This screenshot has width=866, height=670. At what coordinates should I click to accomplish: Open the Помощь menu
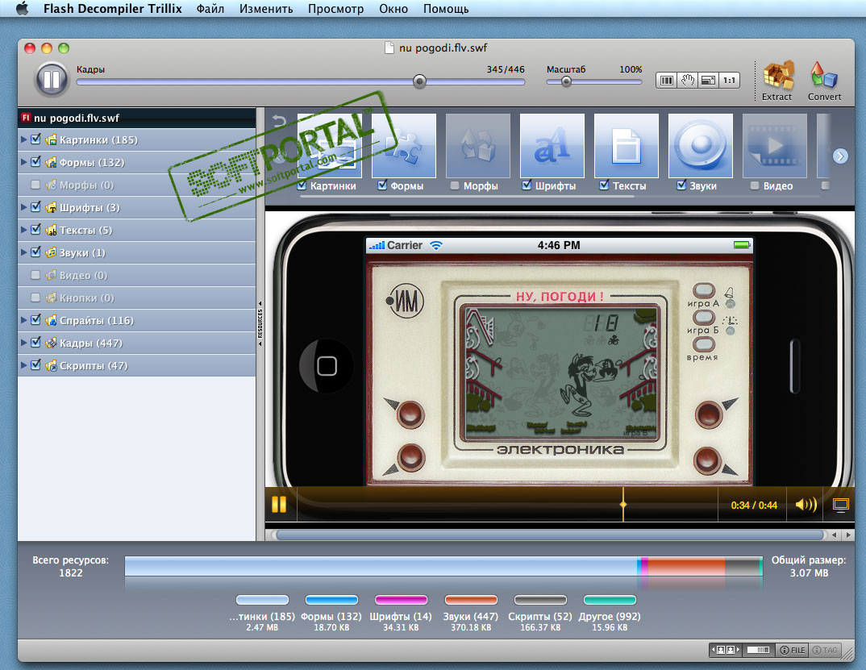click(446, 9)
